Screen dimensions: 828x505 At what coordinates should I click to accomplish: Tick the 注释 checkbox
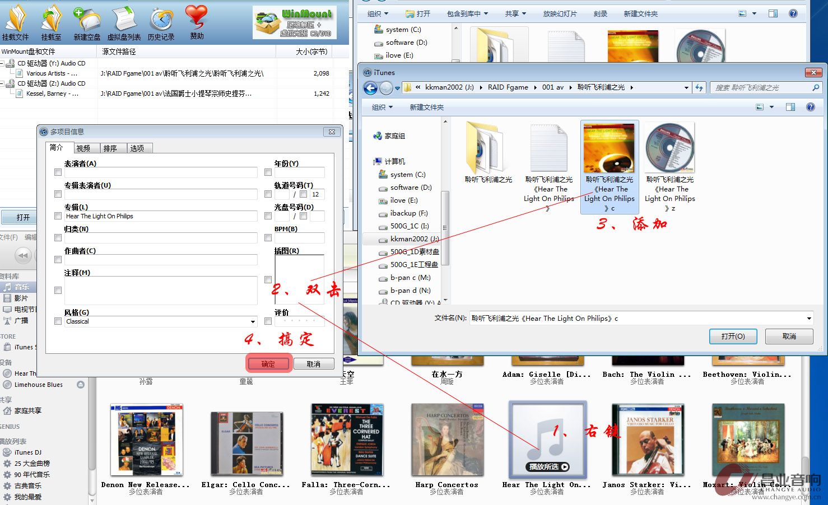(58, 291)
